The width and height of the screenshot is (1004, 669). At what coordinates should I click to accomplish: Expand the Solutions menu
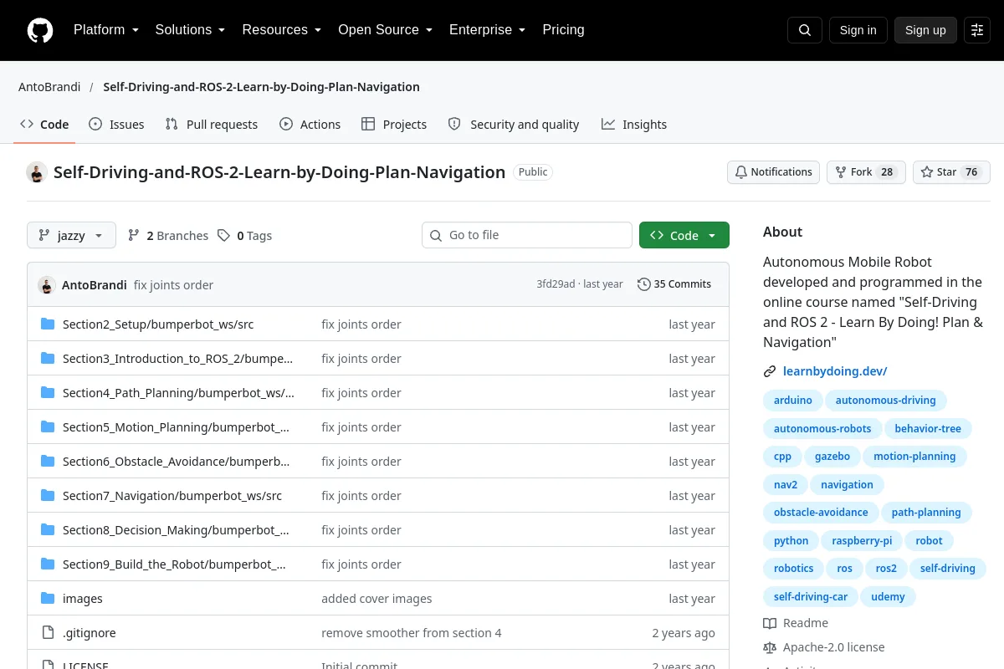pos(190,30)
